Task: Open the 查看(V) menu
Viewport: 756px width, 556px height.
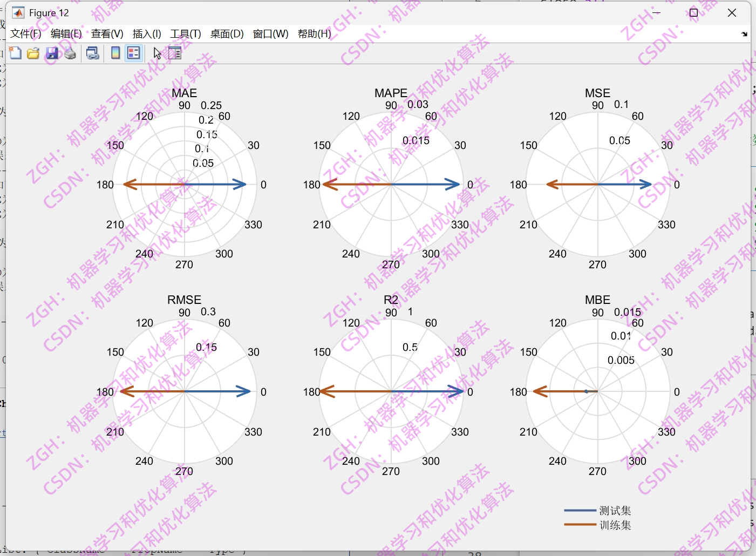Action: pos(107,34)
